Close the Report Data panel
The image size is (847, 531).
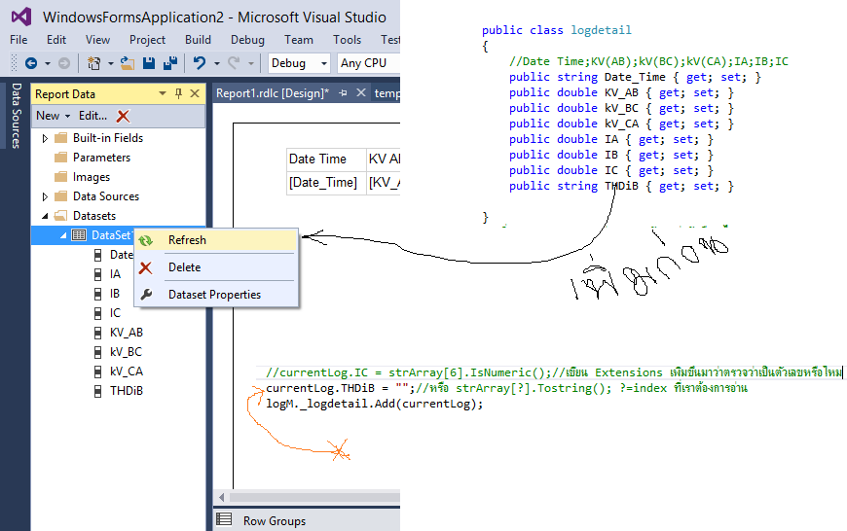[x=195, y=93]
